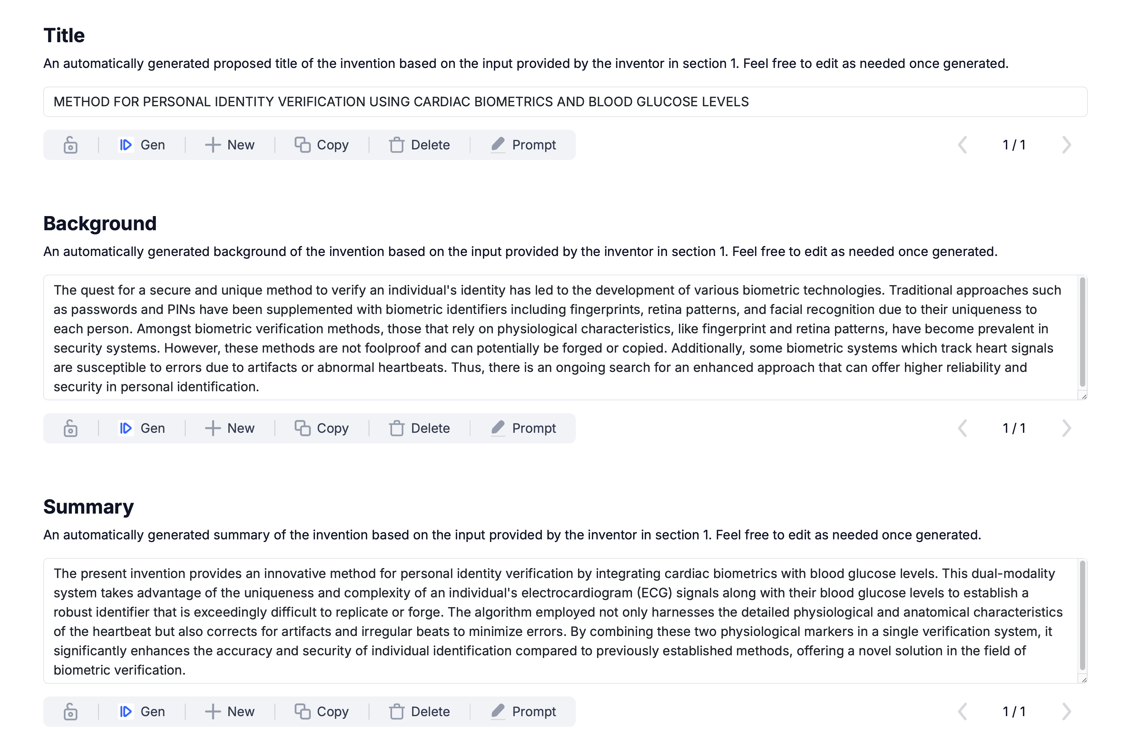Click Gen icon to regenerate the Background
The height and width of the screenshot is (749, 1131).
point(125,428)
